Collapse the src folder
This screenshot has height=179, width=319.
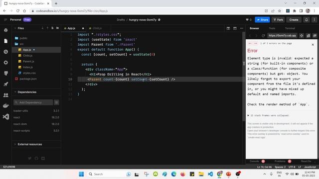(21, 44)
